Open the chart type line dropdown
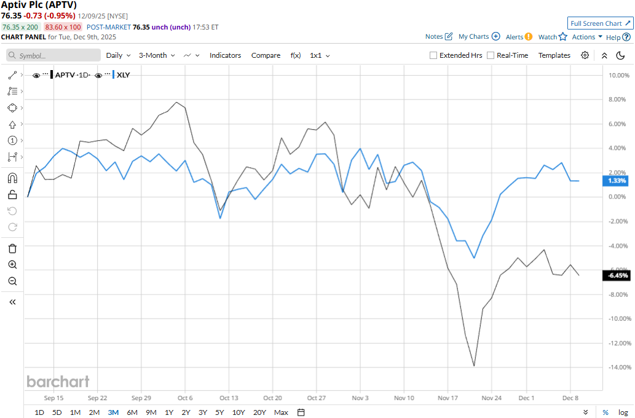This screenshot has width=635, height=418. (192, 55)
